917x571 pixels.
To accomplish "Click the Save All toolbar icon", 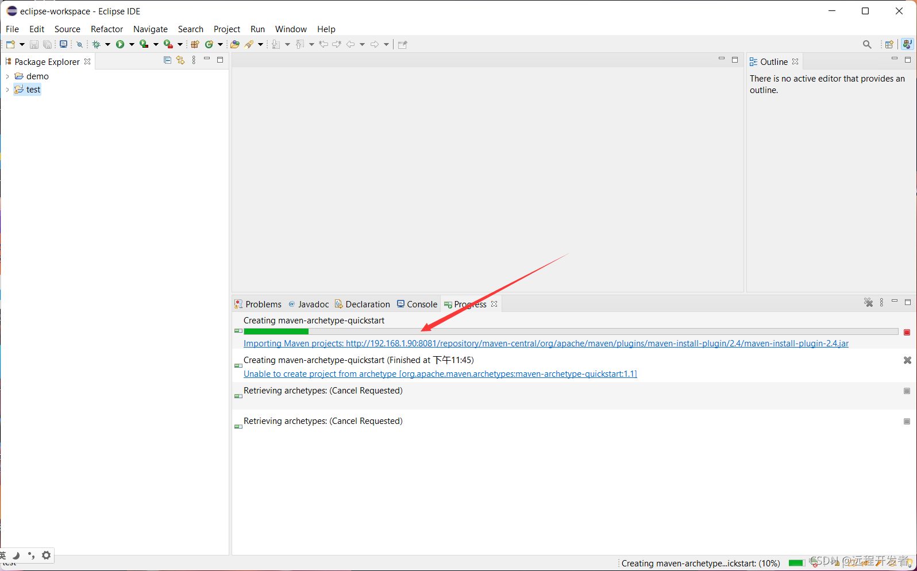I will 48,44.
